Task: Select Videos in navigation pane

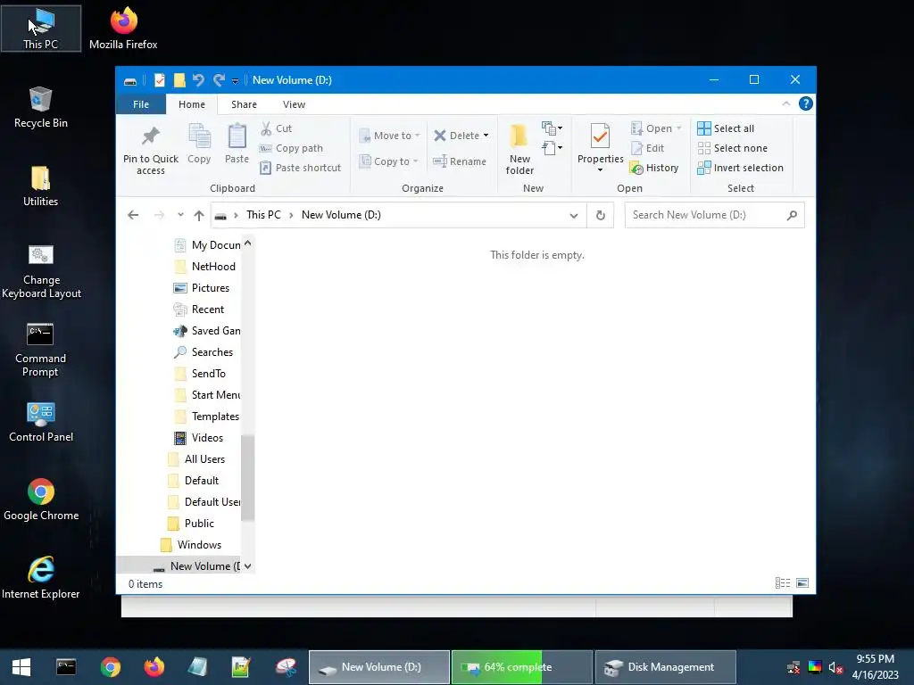Action: click(x=207, y=437)
